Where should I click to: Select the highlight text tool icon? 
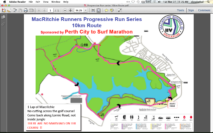point(112,10)
